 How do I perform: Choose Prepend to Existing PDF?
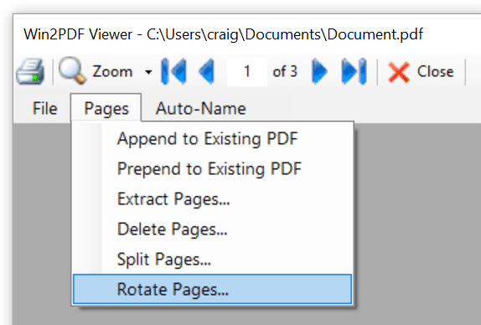pyautogui.click(x=212, y=168)
